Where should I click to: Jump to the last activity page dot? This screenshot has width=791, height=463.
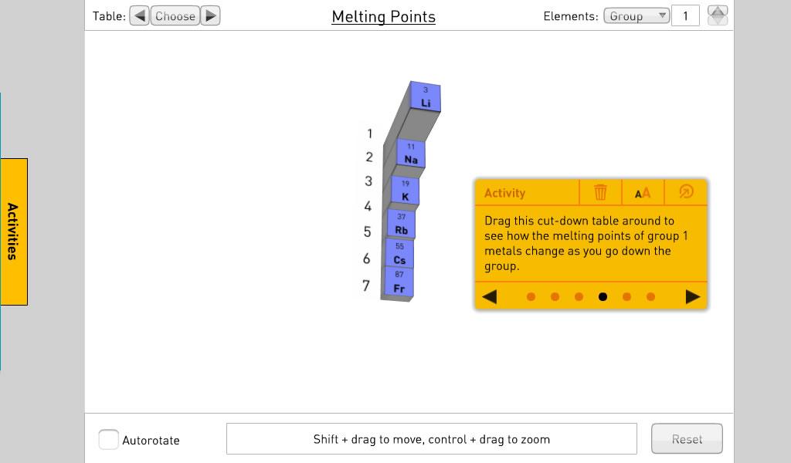pos(650,297)
